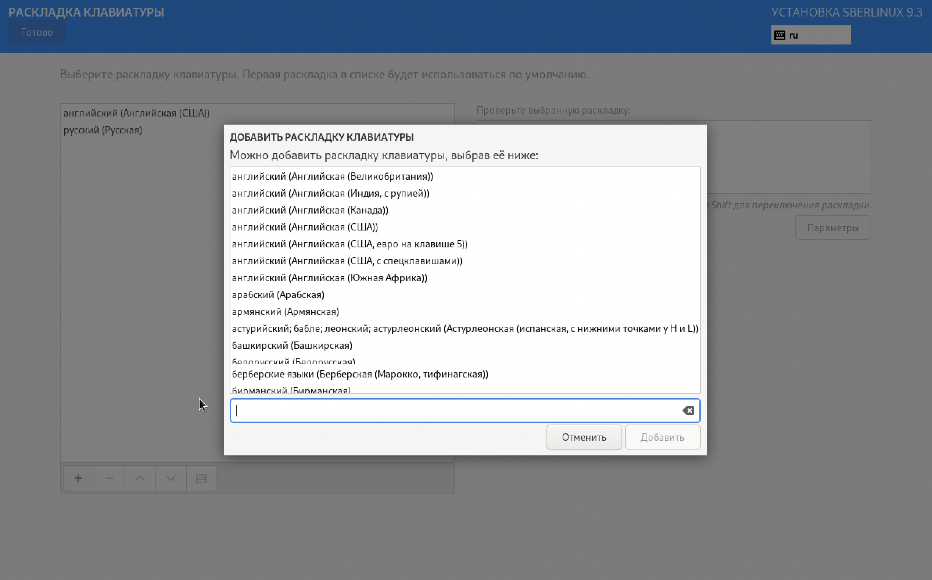
Task: Click the plus icon to add layout
Action: coord(78,478)
